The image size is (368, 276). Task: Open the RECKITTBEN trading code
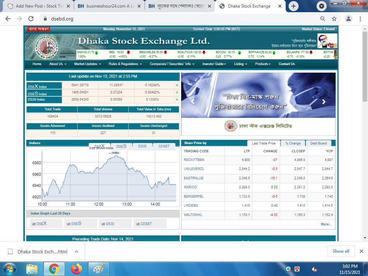pos(194,160)
